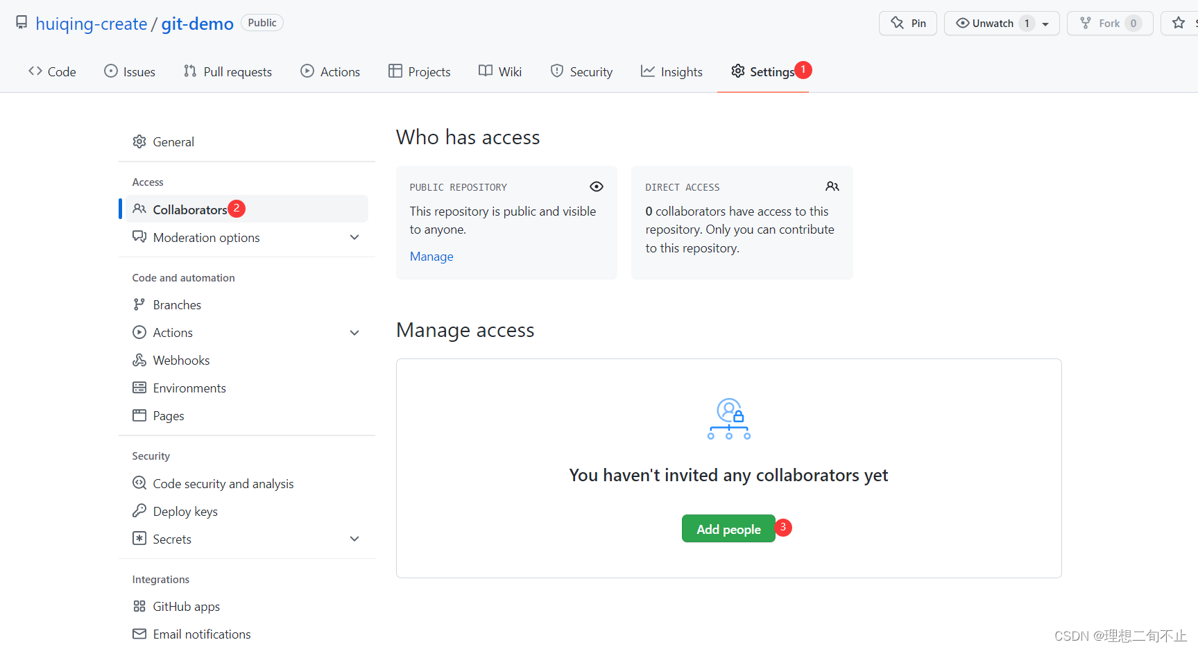Click the GitHub apps grid icon

[x=139, y=606]
